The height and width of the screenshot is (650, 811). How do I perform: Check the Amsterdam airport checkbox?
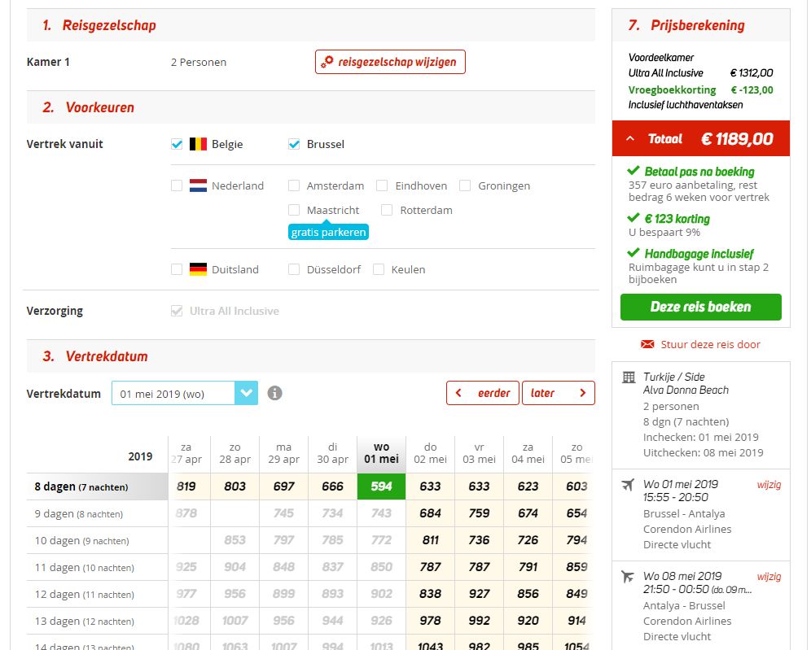pos(294,185)
